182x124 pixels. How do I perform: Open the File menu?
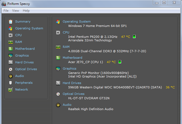tap(6, 11)
